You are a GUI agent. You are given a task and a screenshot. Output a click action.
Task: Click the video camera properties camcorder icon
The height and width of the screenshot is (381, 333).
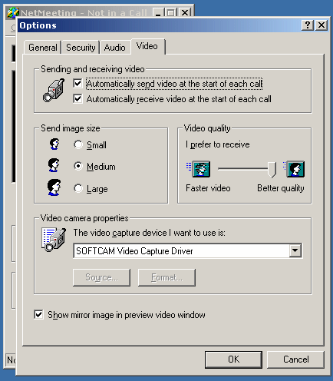54,240
